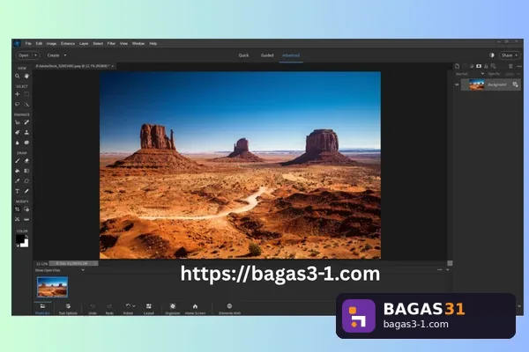Select the Move tool

pyautogui.click(x=18, y=94)
